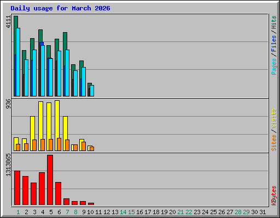
Task: Click the cyan pages bar for day 10
Action: [92, 90]
